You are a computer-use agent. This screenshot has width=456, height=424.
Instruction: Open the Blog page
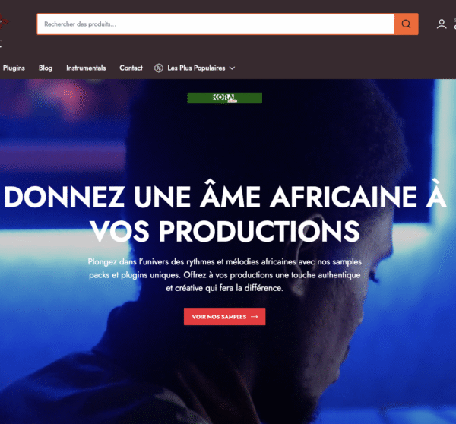click(x=46, y=68)
